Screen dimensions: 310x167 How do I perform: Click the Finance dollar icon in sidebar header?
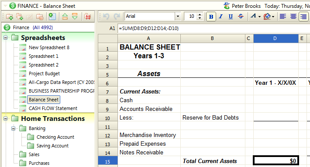(x=7, y=27)
